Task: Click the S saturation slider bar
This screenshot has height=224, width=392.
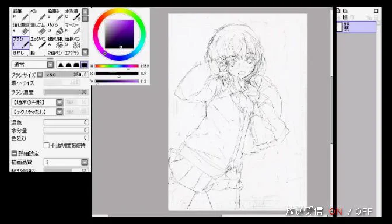Action: point(117,73)
